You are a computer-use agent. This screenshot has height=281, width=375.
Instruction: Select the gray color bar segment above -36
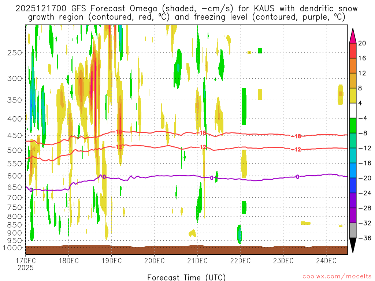[353, 231]
